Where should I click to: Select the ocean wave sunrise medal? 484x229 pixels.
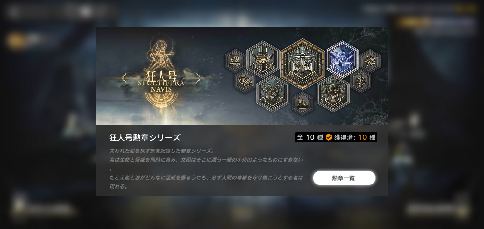[272, 94]
